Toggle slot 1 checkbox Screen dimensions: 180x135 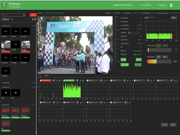[40, 81]
